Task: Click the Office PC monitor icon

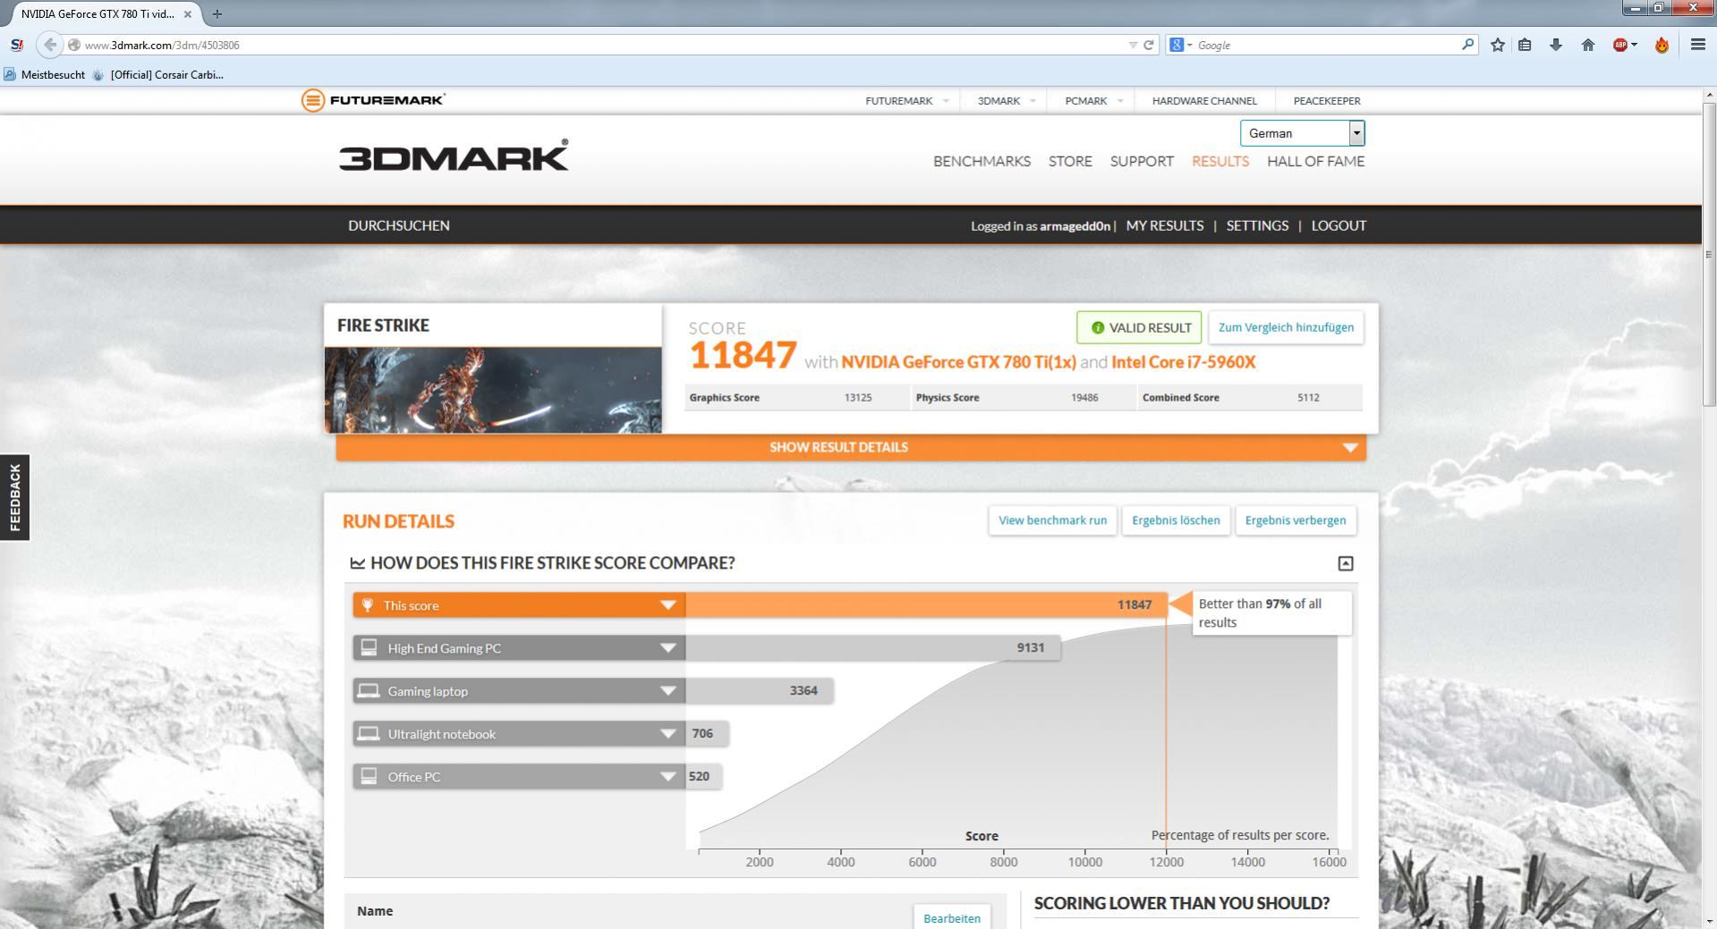Action: [369, 776]
